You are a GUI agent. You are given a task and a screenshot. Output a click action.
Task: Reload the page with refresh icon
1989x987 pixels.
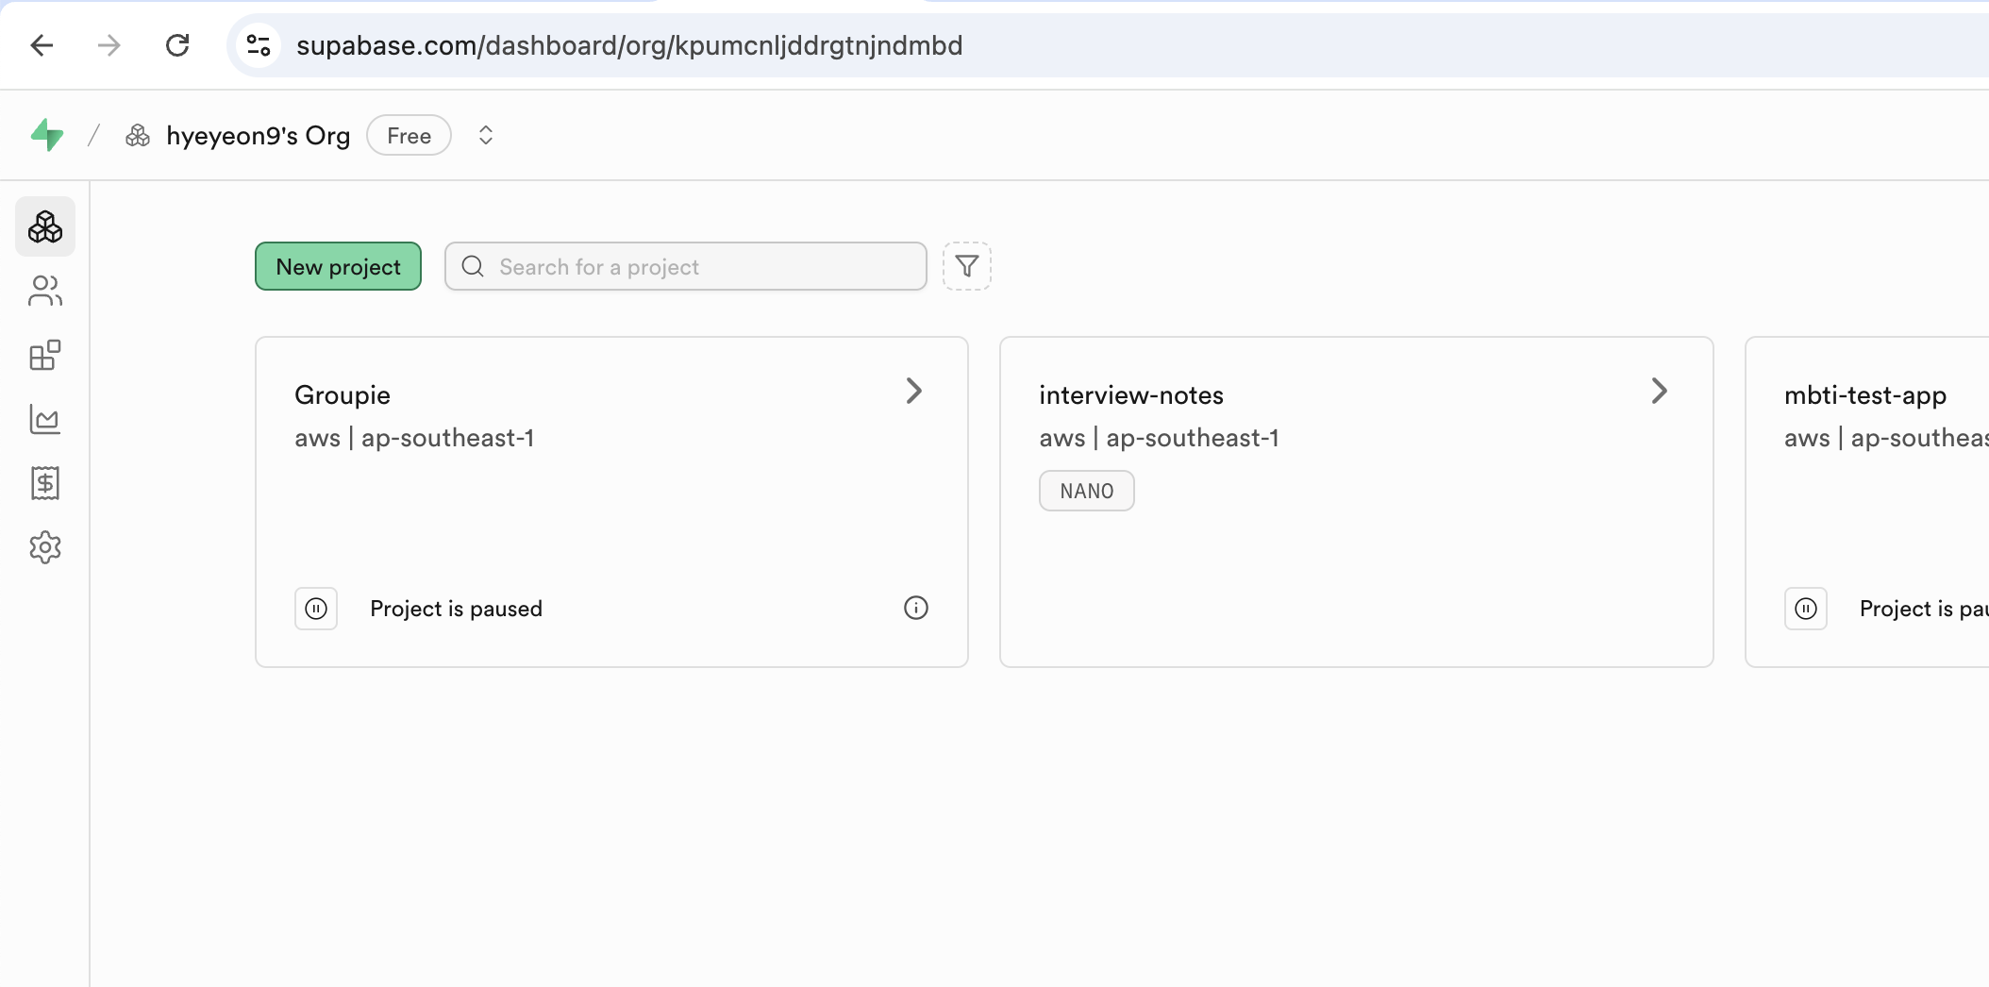177,45
